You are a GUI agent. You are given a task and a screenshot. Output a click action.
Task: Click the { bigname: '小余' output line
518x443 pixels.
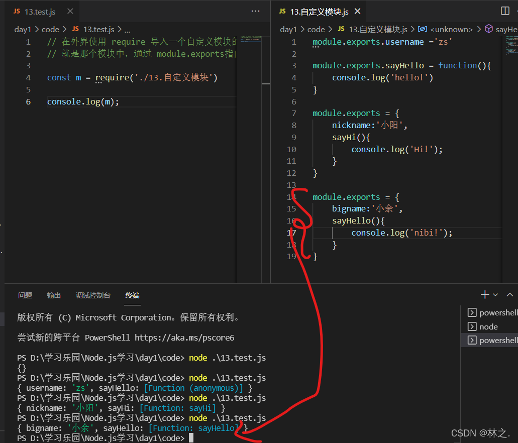(x=133, y=428)
